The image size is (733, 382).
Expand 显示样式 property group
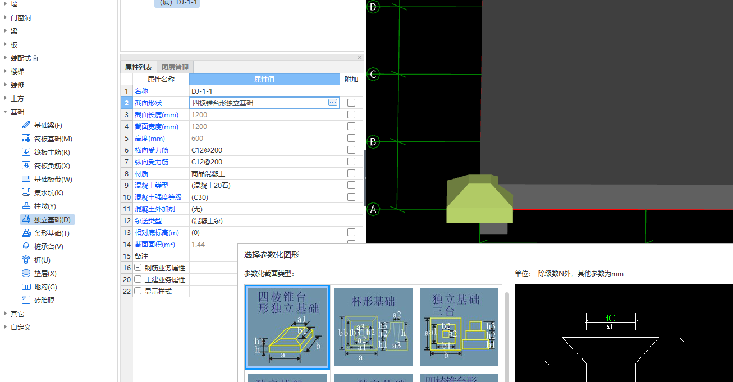[138, 291]
